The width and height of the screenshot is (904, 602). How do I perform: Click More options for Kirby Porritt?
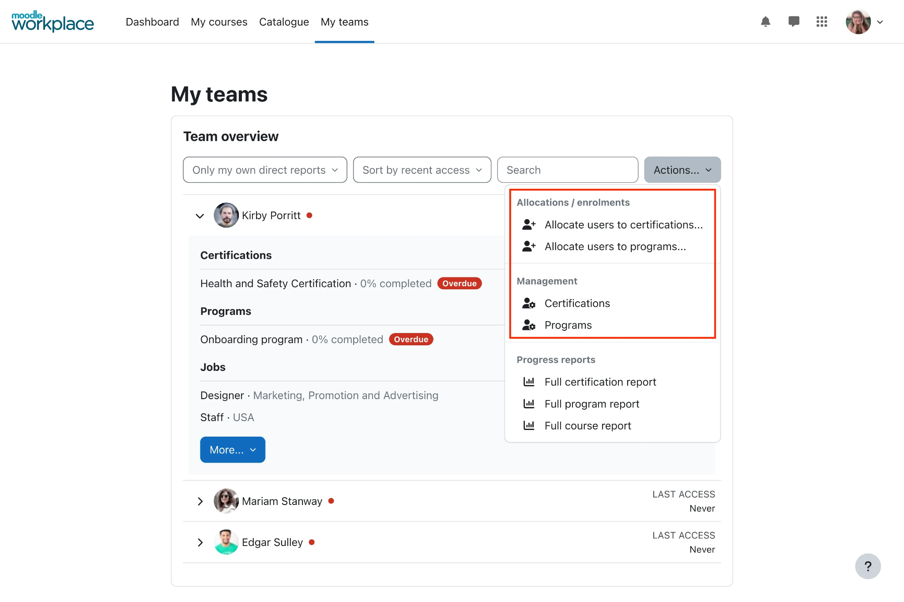232,449
